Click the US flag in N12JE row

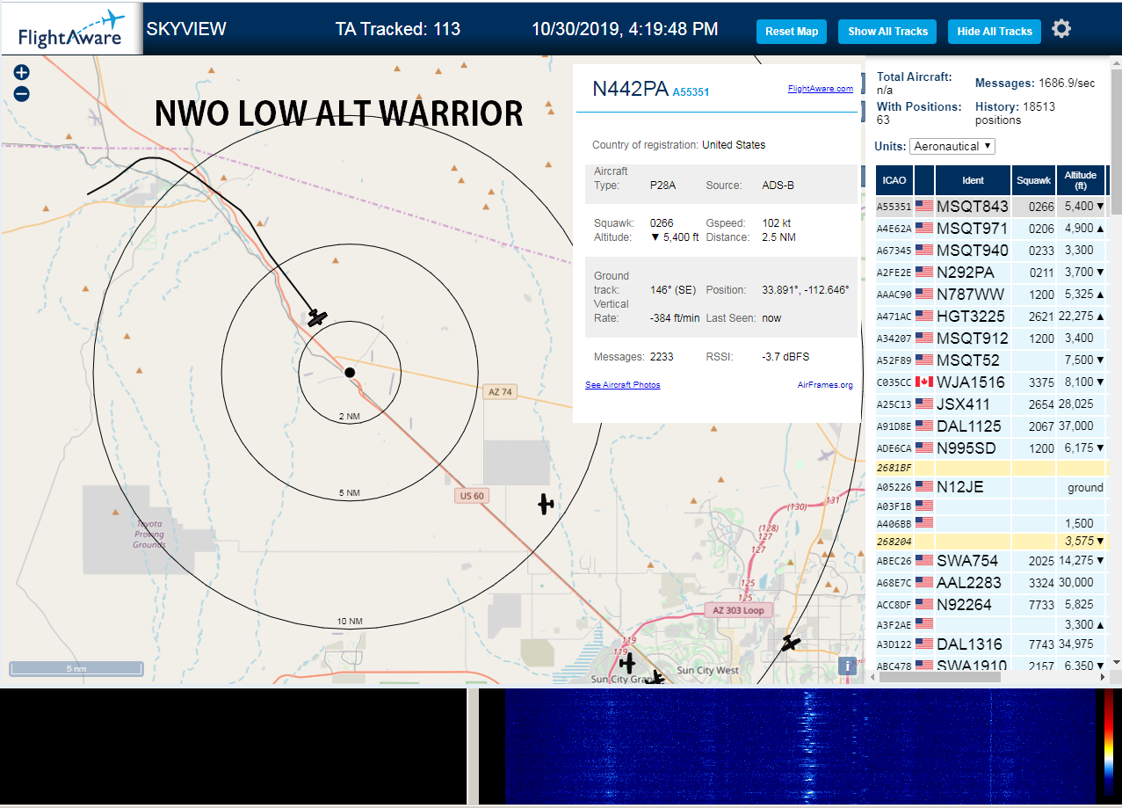(924, 487)
